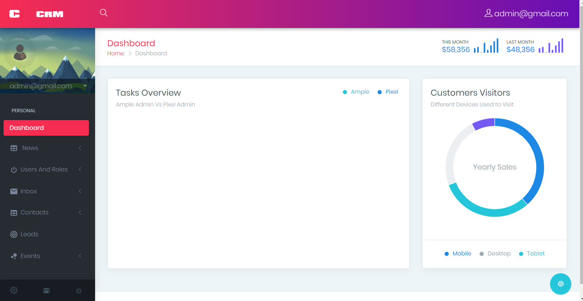Open the Inbox envelope icon
Image resolution: width=583 pixels, height=301 pixels.
point(14,191)
